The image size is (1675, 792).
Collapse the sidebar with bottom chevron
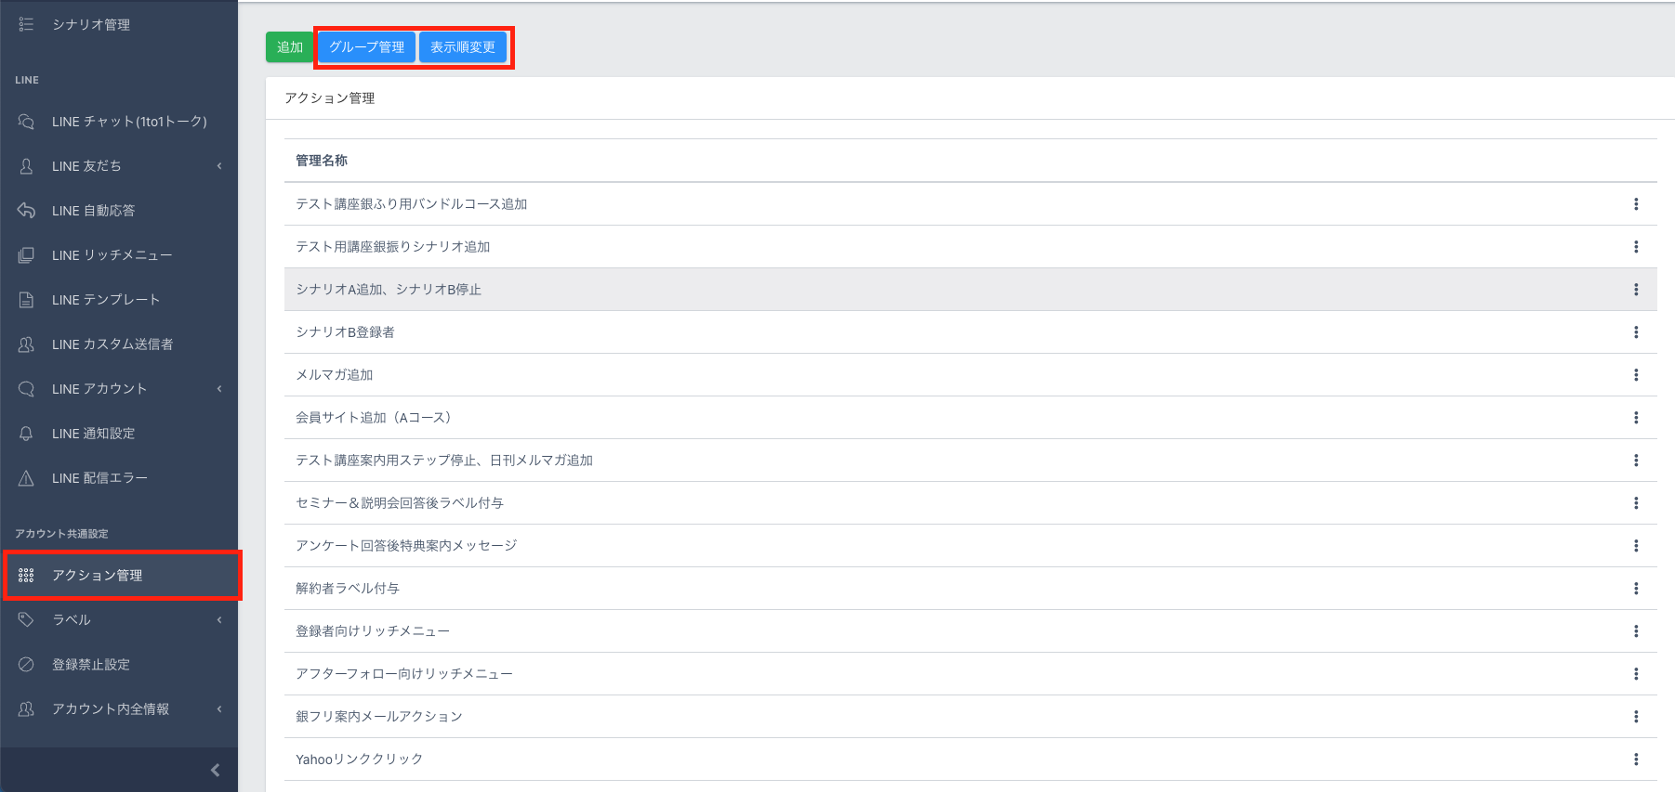coord(215,770)
